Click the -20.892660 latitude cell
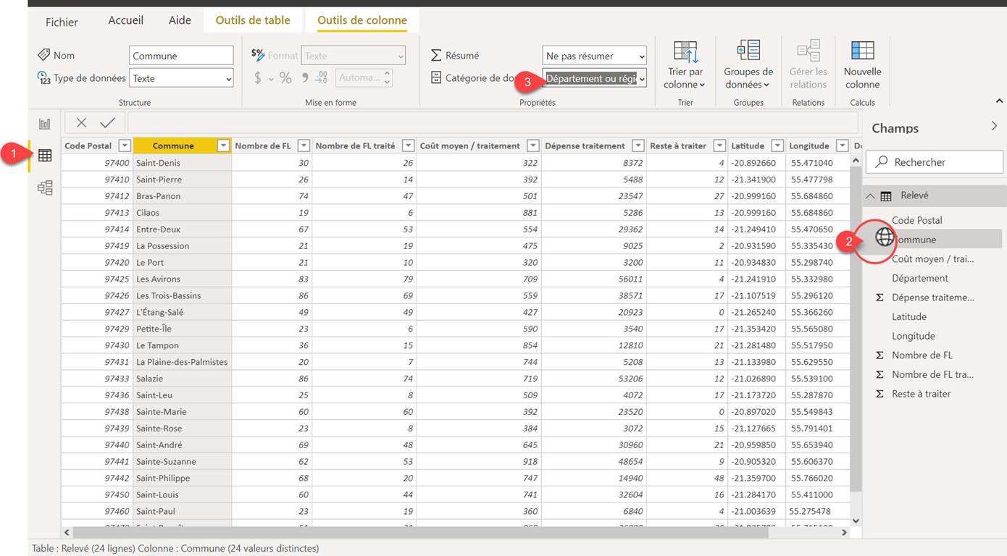Image resolution: width=1007 pixels, height=556 pixels. click(756, 163)
